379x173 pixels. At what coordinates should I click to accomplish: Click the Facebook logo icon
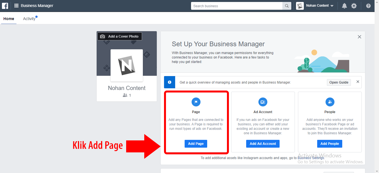pyautogui.click(x=5, y=6)
